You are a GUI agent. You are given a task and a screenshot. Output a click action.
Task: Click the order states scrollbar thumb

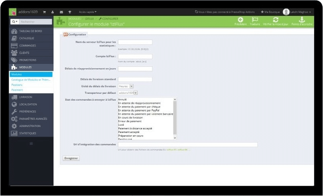point(175,118)
